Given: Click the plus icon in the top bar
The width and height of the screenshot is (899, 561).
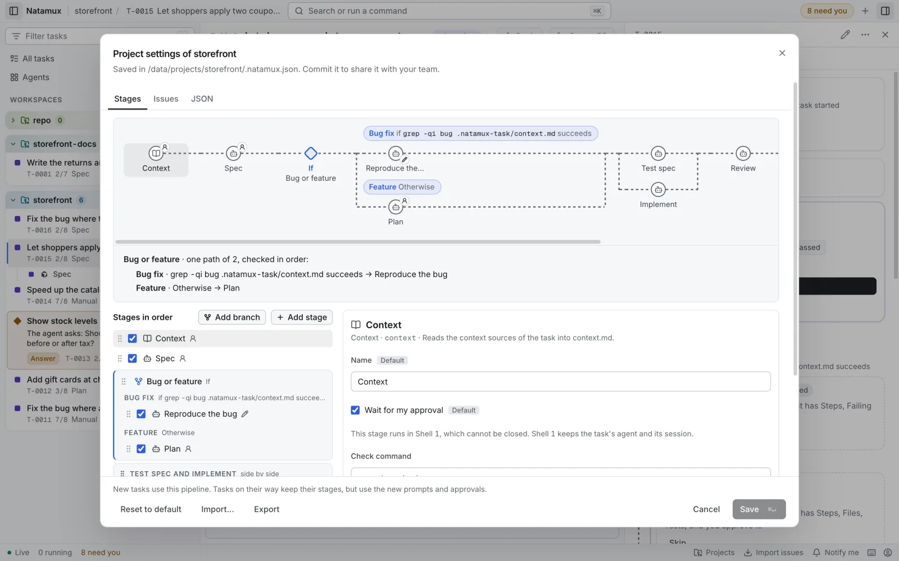Looking at the screenshot, I should 865,11.
